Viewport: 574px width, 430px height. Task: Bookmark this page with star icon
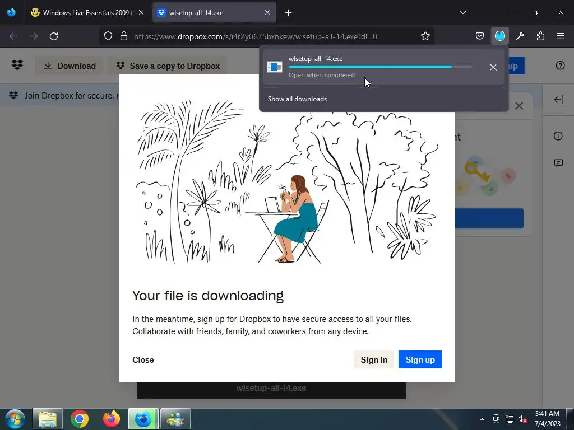[425, 36]
